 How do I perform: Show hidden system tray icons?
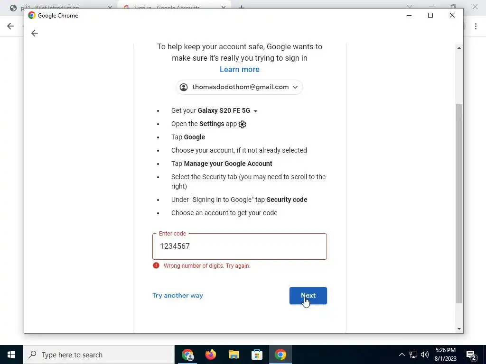pyautogui.click(x=402, y=355)
